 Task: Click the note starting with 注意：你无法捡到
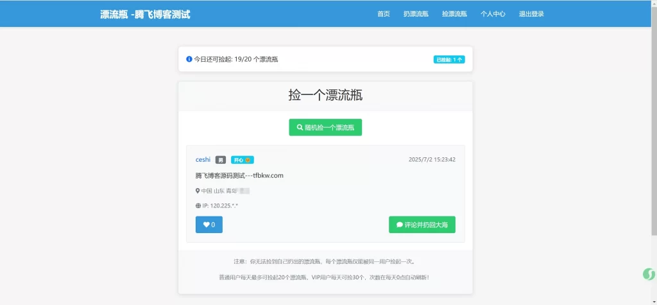click(325, 261)
